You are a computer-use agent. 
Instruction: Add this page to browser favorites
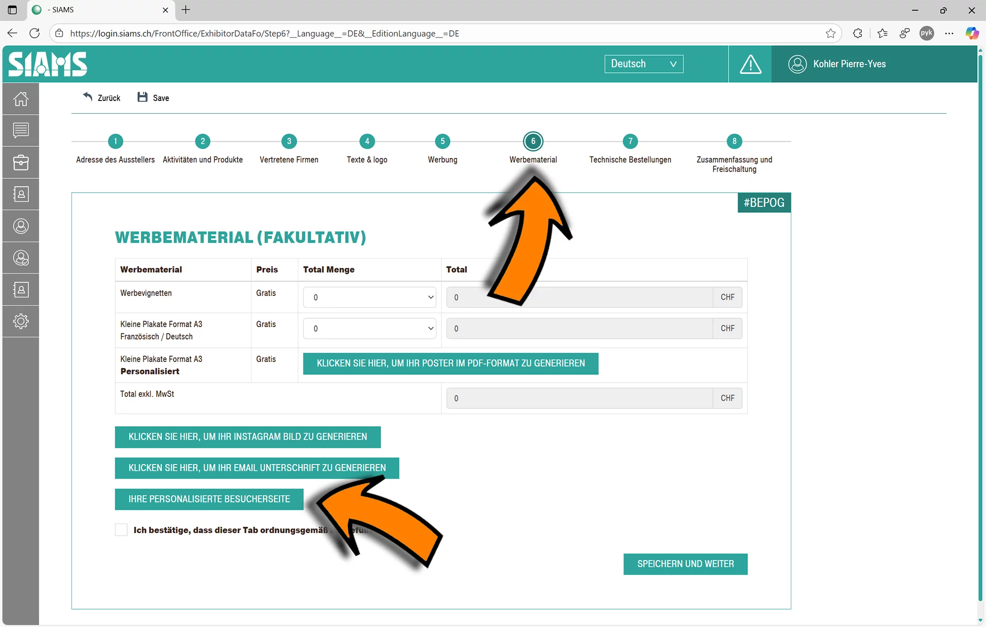coord(830,33)
